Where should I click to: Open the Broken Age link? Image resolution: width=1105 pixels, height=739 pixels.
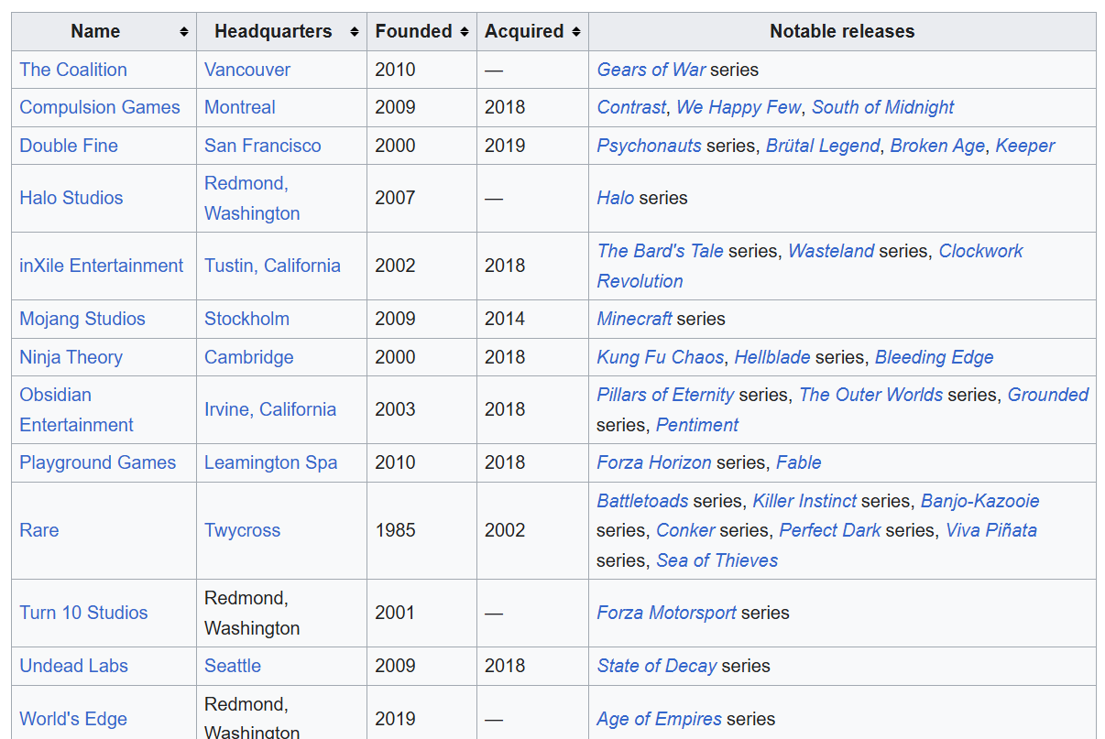tap(937, 146)
